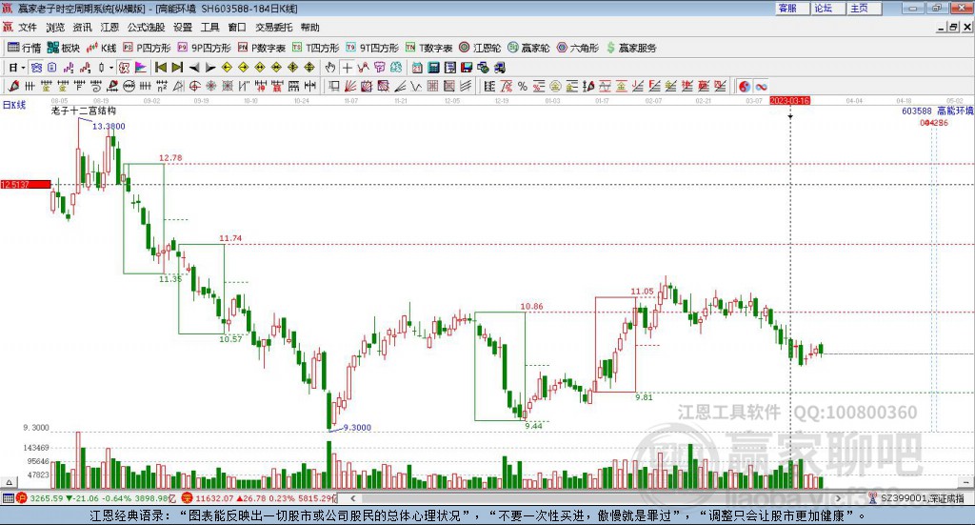Click the 论坛 forum button
Image resolution: width=975 pixels, height=525 pixels.
(x=829, y=8)
